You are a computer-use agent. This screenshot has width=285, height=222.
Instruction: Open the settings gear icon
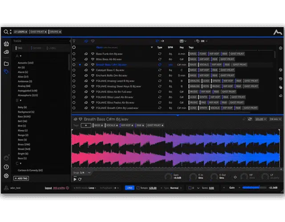6,176
